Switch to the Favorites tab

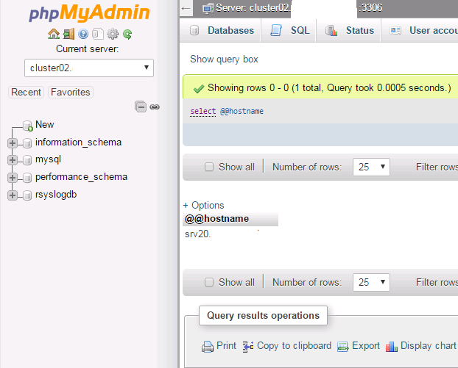tap(71, 92)
